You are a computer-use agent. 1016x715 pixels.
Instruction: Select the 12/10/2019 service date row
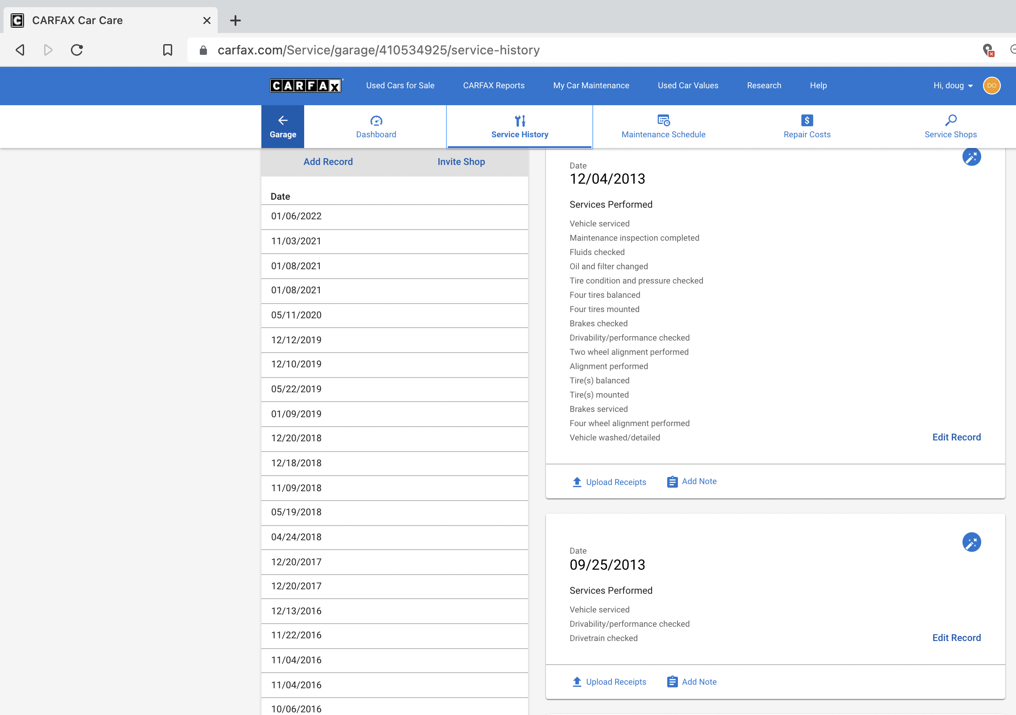tap(395, 365)
